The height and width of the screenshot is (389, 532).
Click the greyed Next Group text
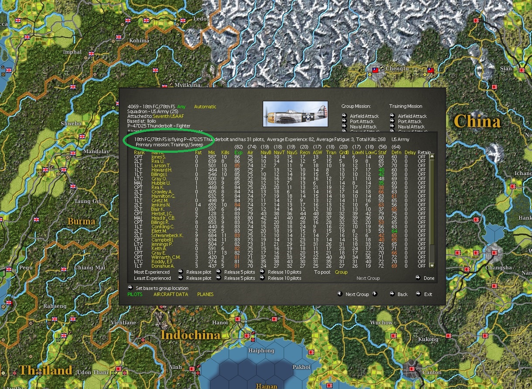tap(368, 278)
